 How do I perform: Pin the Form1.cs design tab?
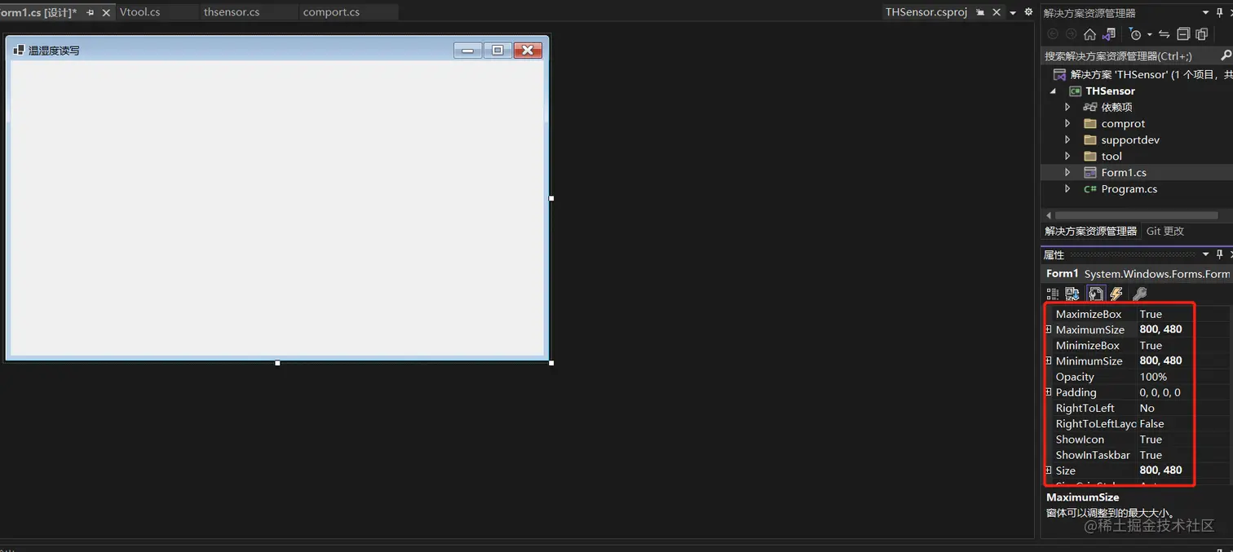point(91,12)
